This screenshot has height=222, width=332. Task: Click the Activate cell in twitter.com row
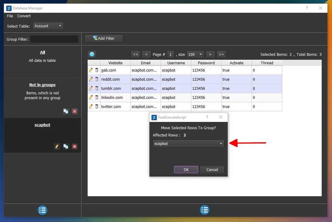pos(236,107)
